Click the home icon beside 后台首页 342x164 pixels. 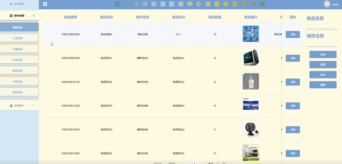pos(11,4)
